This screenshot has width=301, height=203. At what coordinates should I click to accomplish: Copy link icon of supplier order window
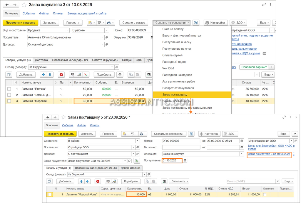point(284,117)
